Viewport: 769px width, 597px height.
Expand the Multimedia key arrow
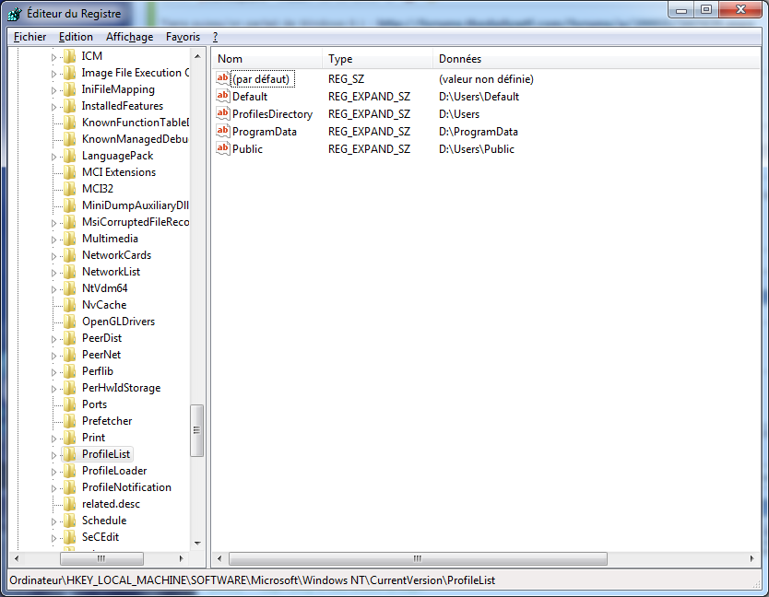pyautogui.click(x=53, y=239)
